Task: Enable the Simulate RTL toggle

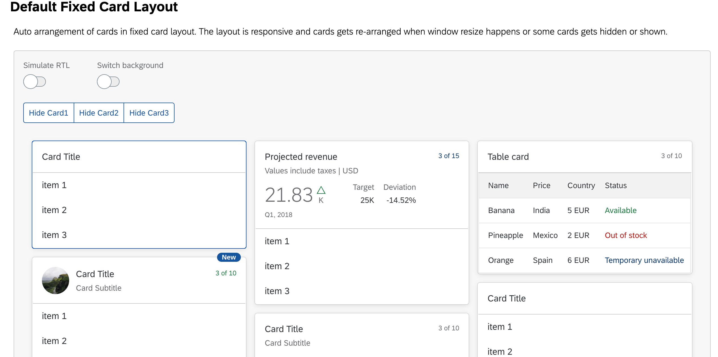Action: point(35,82)
